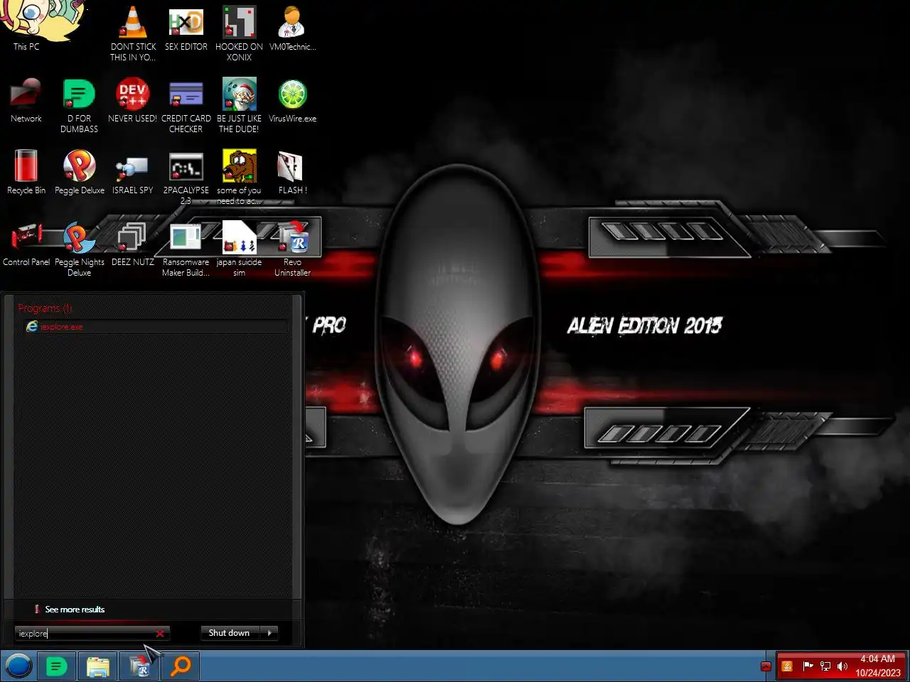Click the Shut down button
The image size is (910, 682).
tap(230, 633)
